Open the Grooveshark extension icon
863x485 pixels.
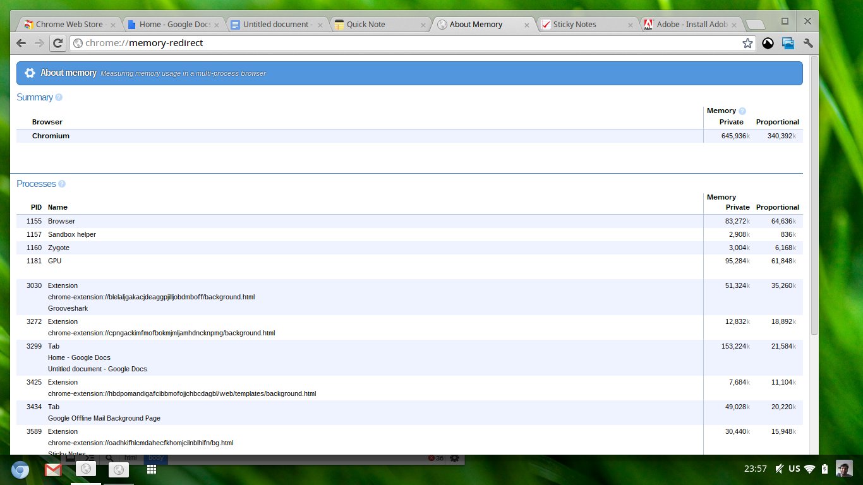pos(768,43)
